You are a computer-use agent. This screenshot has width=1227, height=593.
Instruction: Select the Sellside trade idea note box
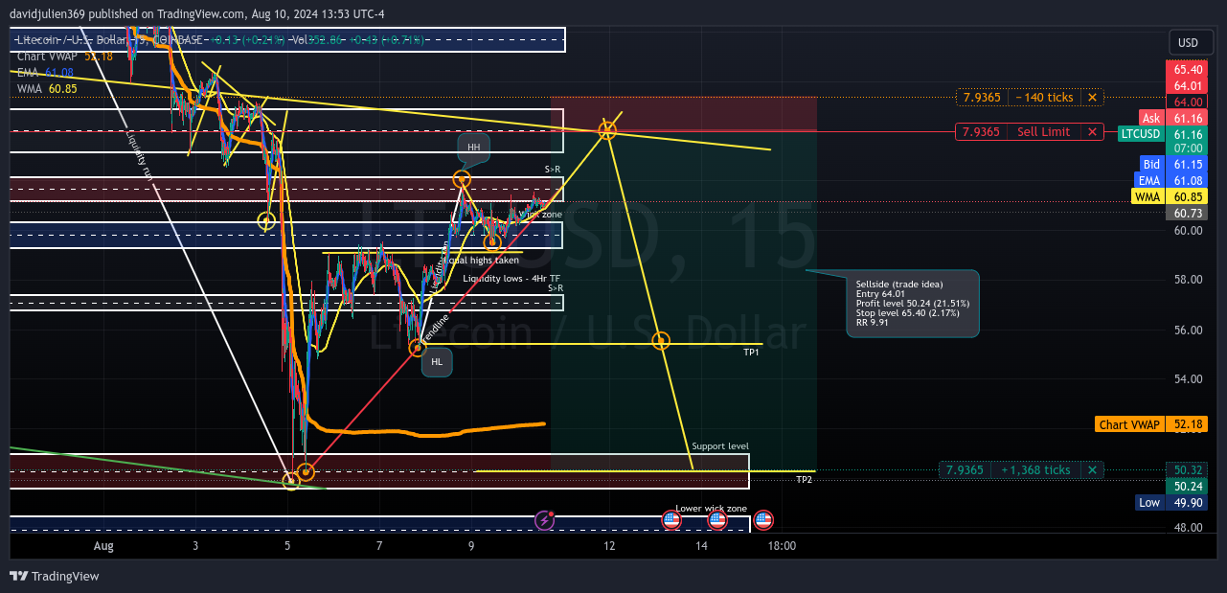point(913,304)
